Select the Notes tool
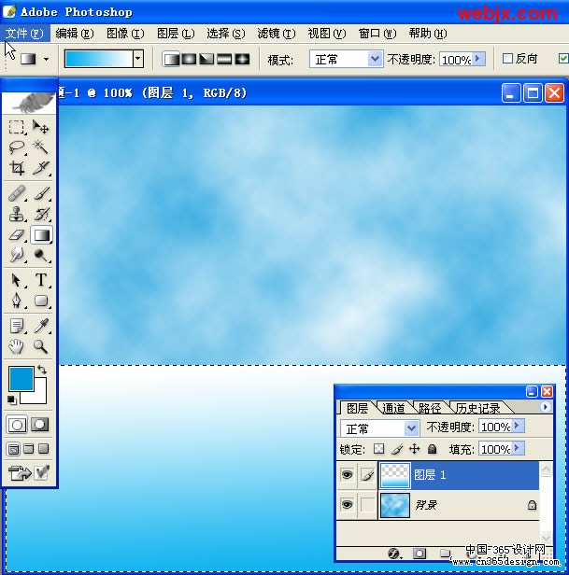The height and width of the screenshot is (575, 569). pyautogui.click(x=17, y=326)
